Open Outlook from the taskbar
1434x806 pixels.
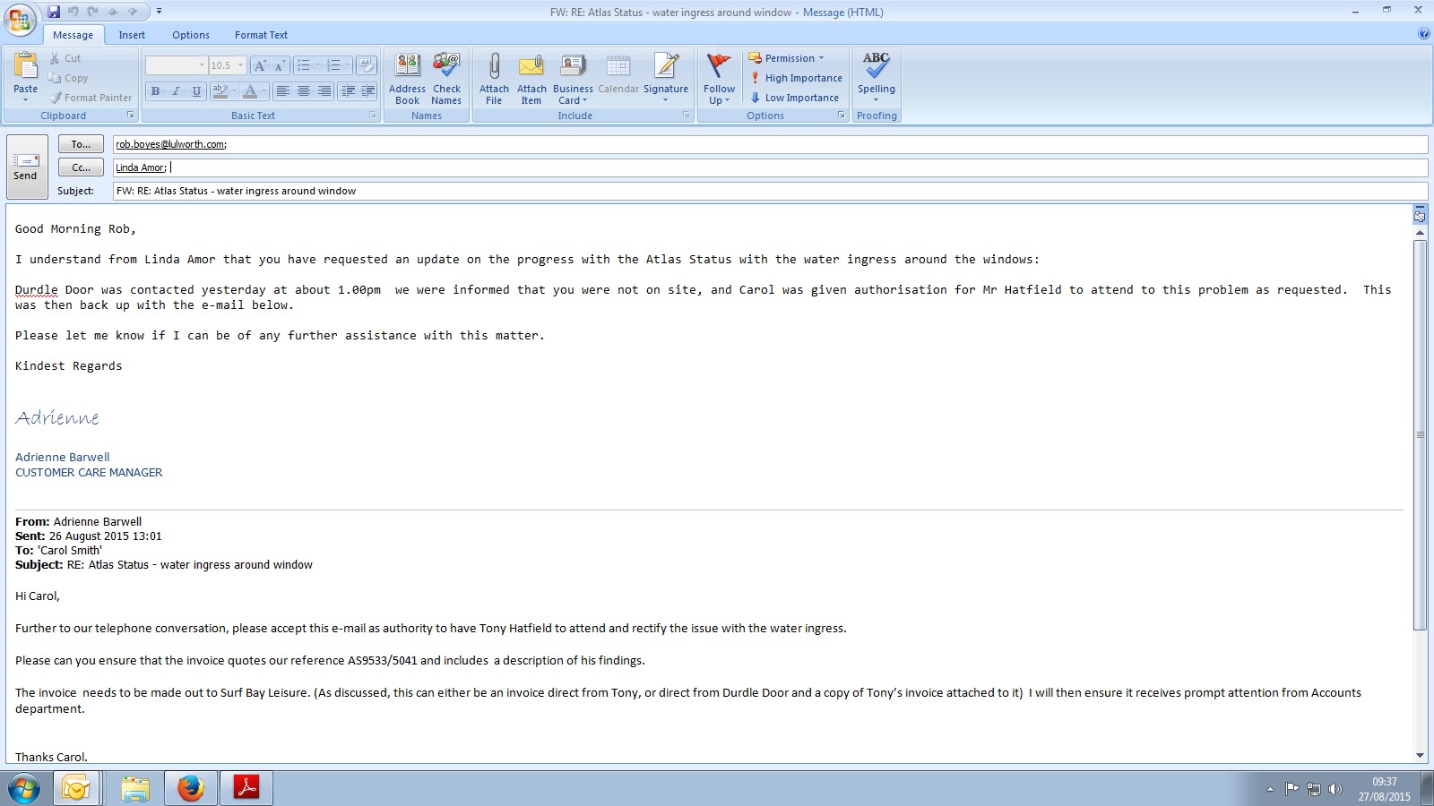(76, 789)
